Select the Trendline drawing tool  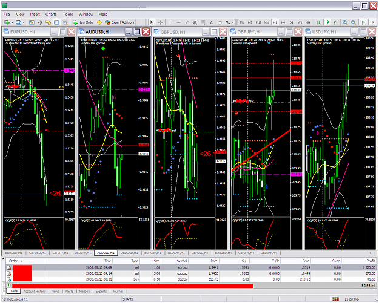tap(187, 22)
